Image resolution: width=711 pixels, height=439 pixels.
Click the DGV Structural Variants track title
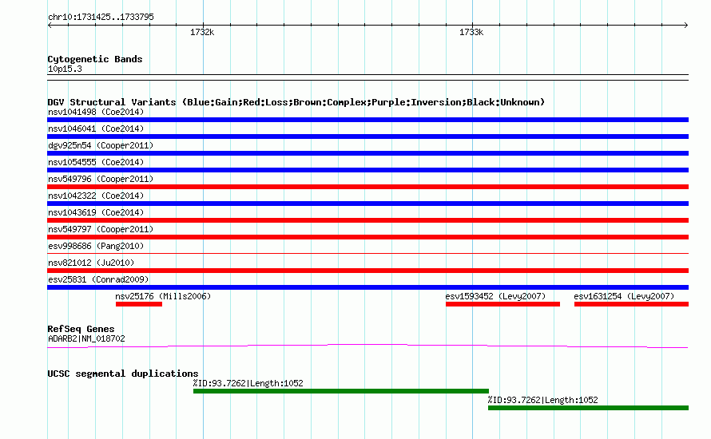coord(296,102)
